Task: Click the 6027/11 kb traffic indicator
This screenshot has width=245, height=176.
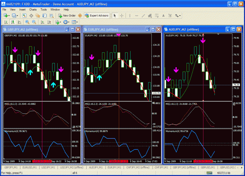Action: pos(223,173)
